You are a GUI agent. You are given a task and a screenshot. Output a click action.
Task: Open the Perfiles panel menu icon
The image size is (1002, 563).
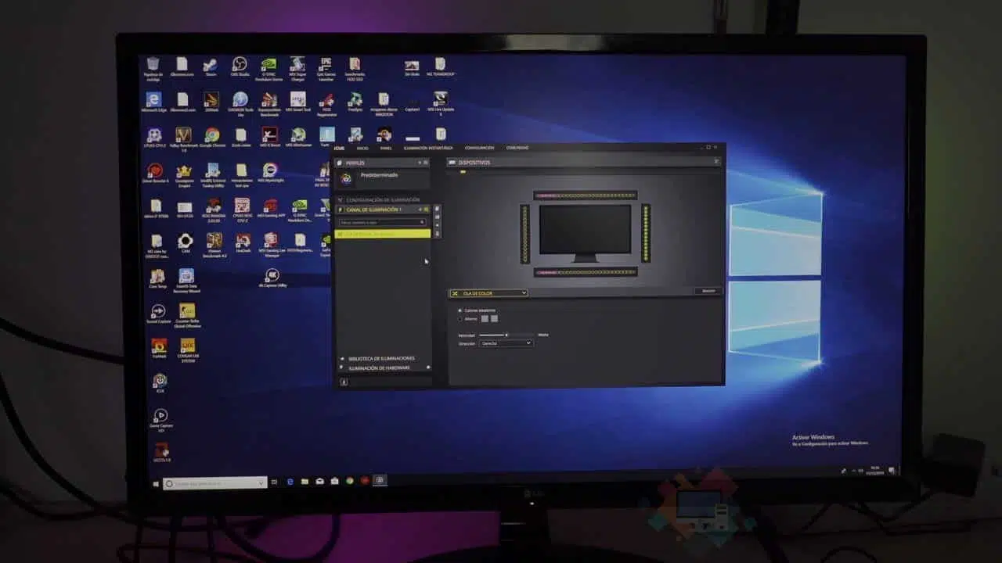click(426, 163)
